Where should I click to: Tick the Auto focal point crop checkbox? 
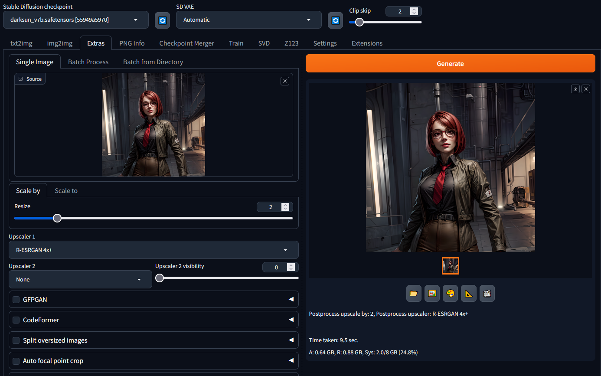tap(16, 361)
